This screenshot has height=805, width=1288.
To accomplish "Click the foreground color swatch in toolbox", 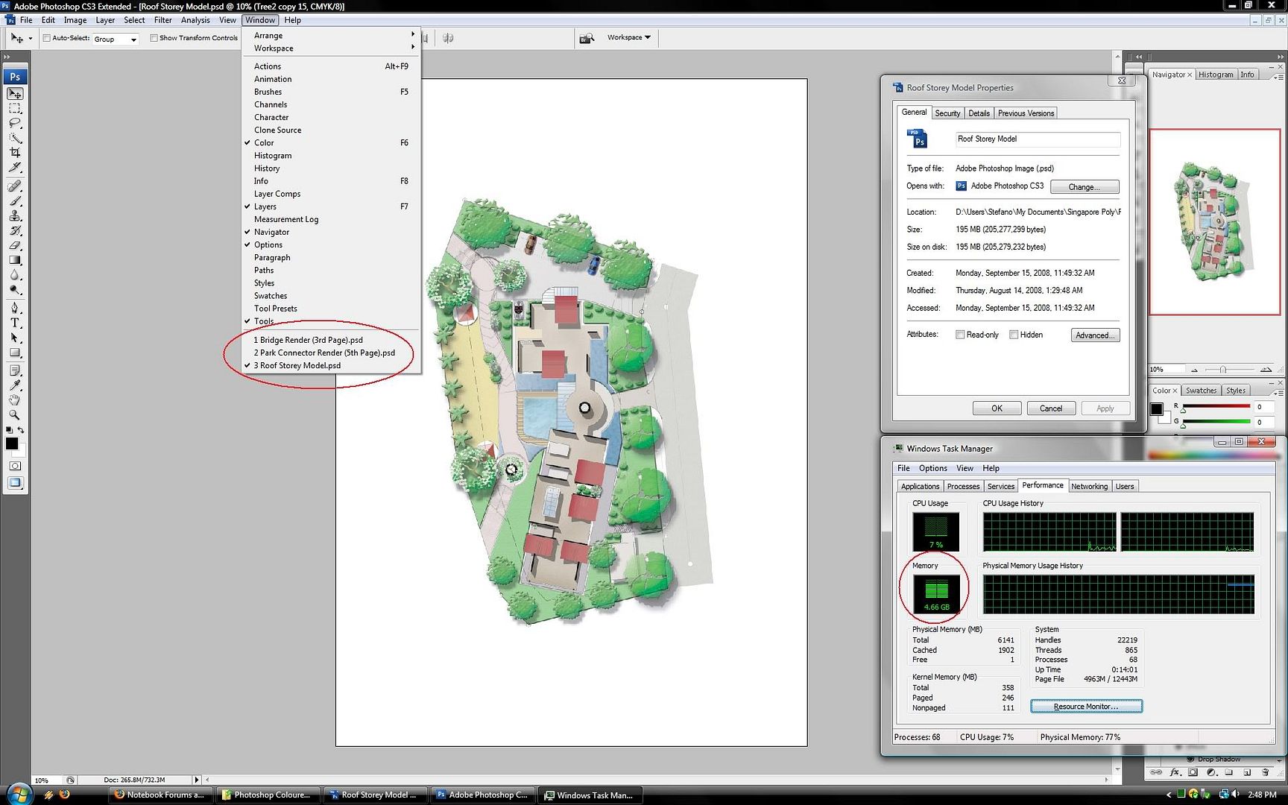I will point(12,443).
